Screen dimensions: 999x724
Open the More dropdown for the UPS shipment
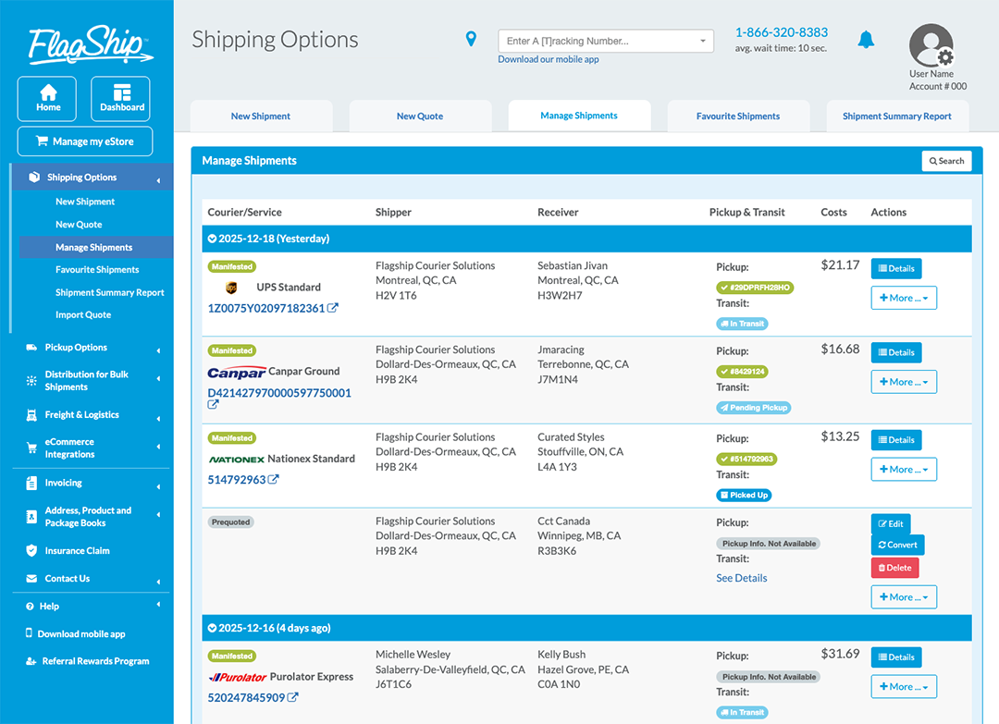(904, 298)
